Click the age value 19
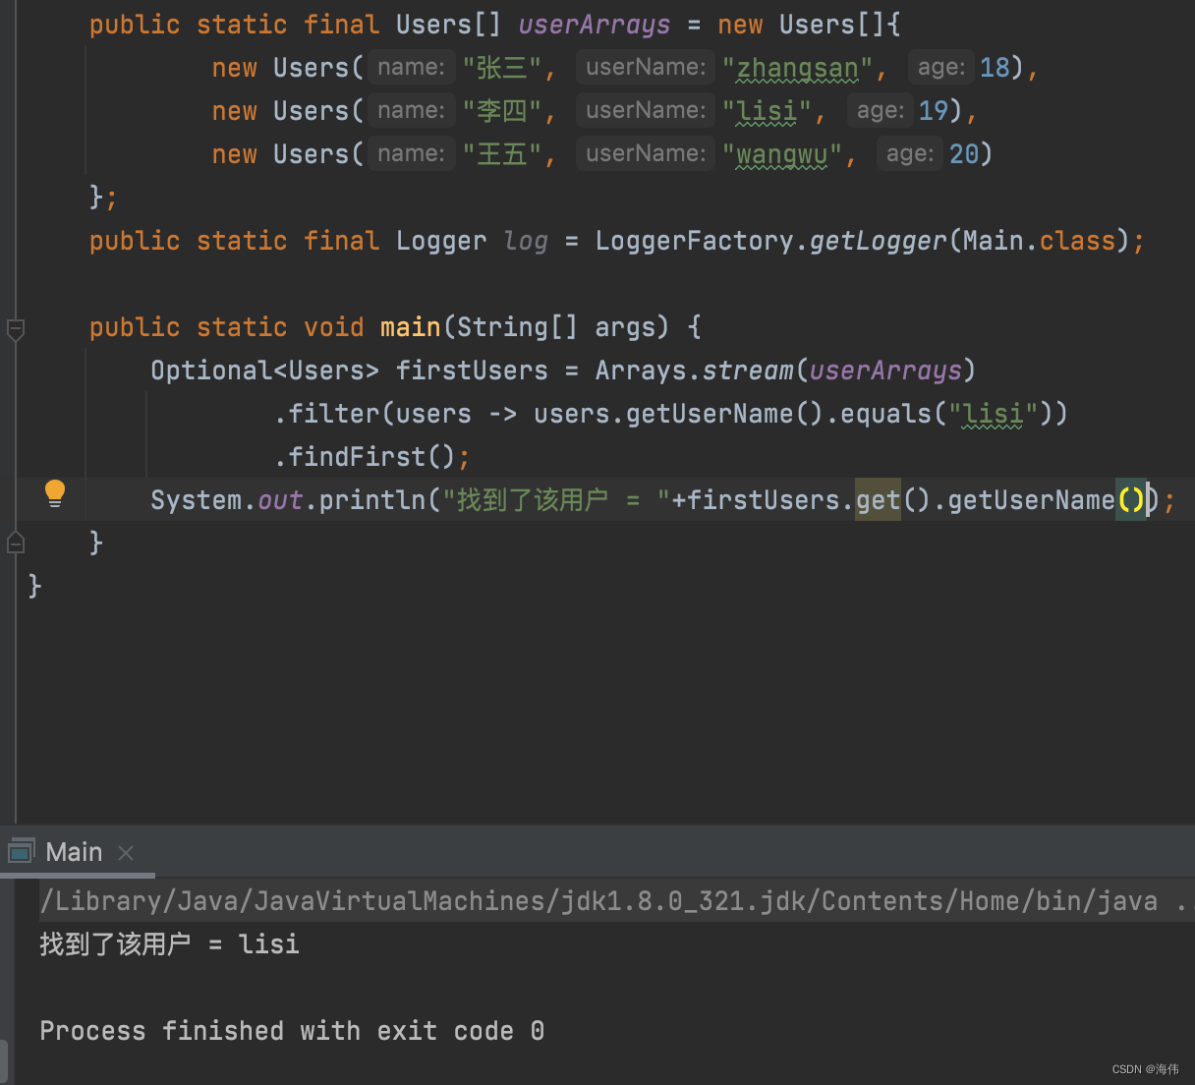Image resolution: width=1195 pixels, height=1085 pixels. [934, 111]
